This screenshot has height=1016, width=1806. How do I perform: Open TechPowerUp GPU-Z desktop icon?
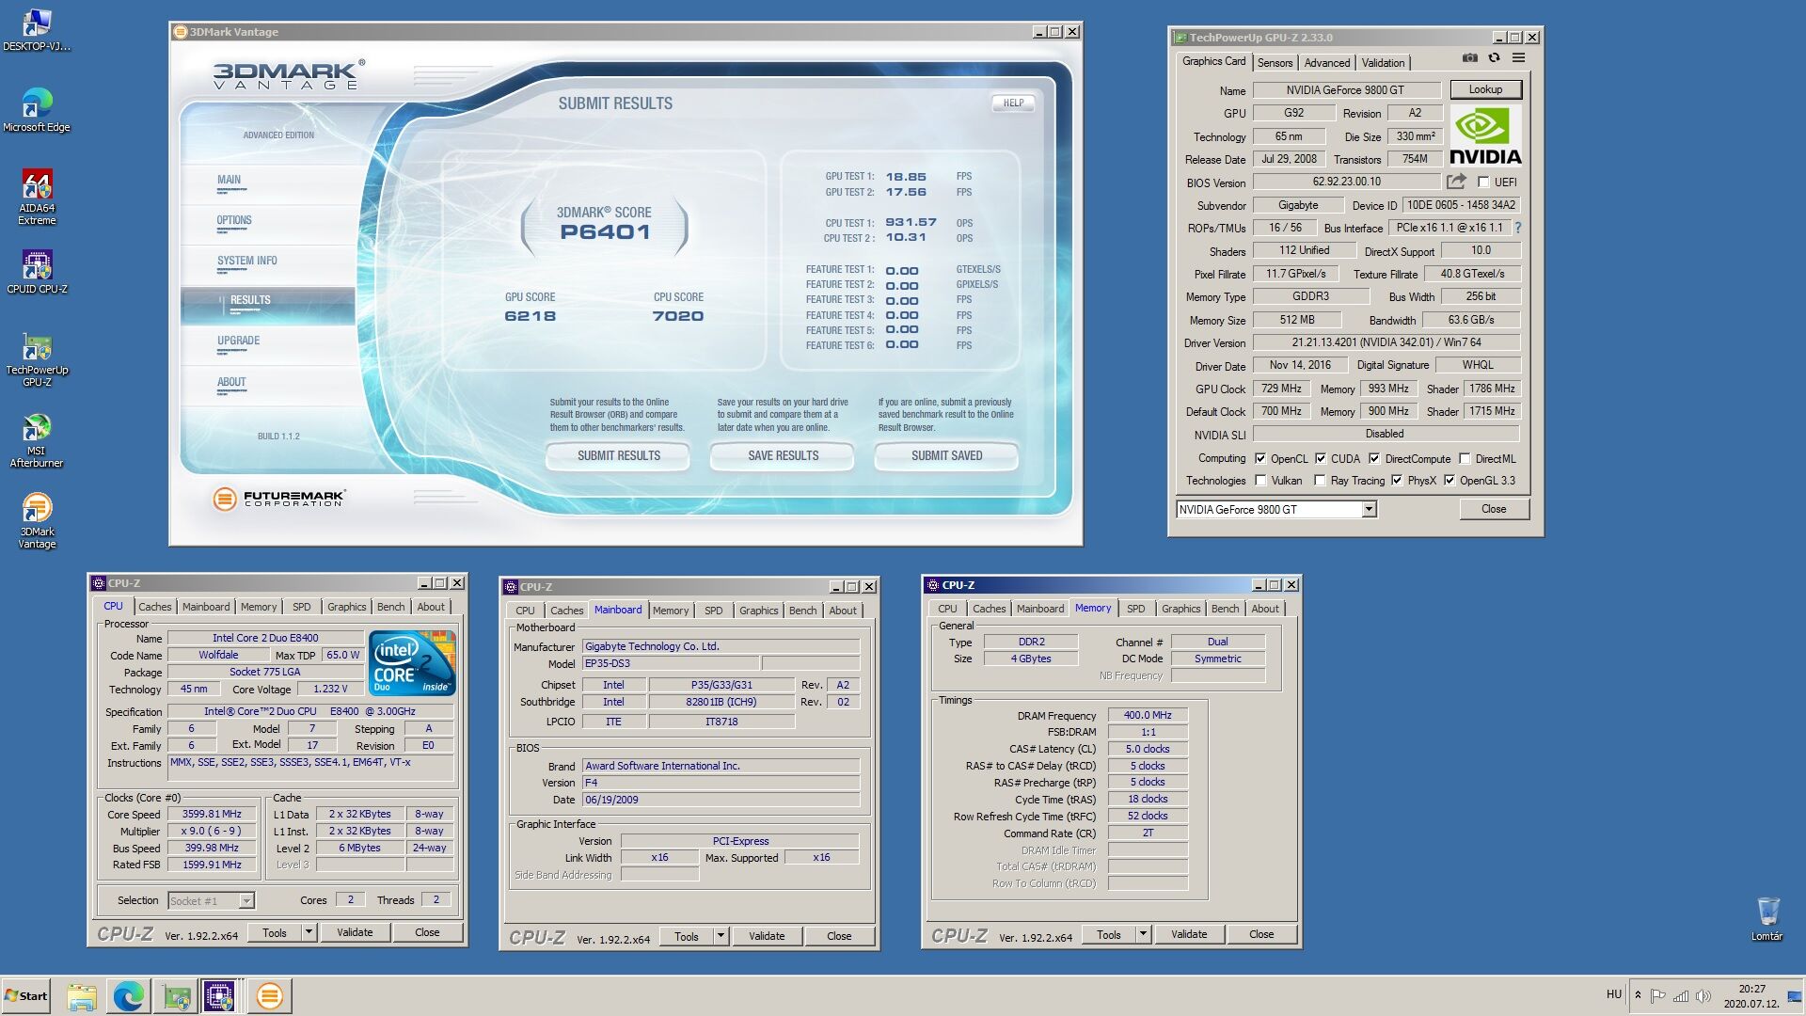click(37, 358)
